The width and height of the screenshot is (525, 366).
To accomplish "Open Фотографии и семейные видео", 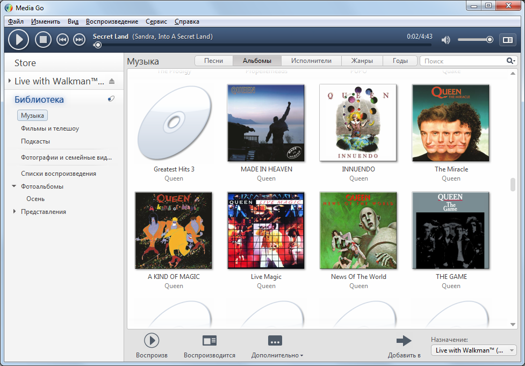I will point(66,157).
